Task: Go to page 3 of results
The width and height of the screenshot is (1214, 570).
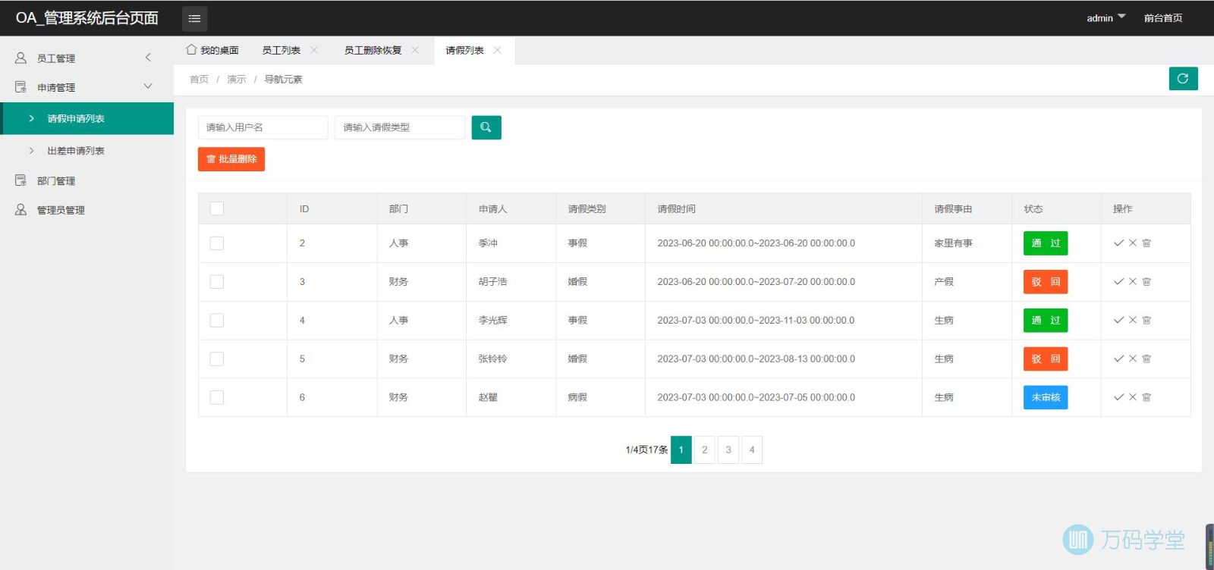Action: pyautogui.click(x=728, y=449)
